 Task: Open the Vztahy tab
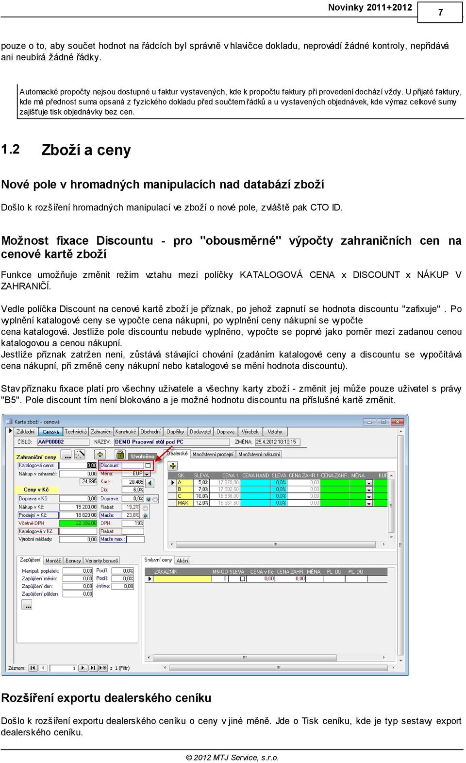click(275, 431)
